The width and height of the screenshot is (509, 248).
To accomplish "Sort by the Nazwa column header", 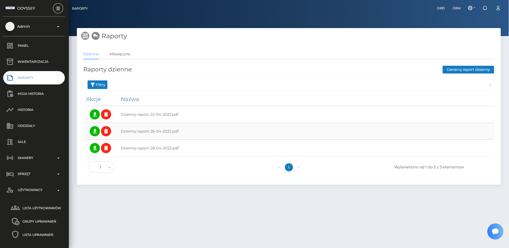I will [x=130, y=99].
